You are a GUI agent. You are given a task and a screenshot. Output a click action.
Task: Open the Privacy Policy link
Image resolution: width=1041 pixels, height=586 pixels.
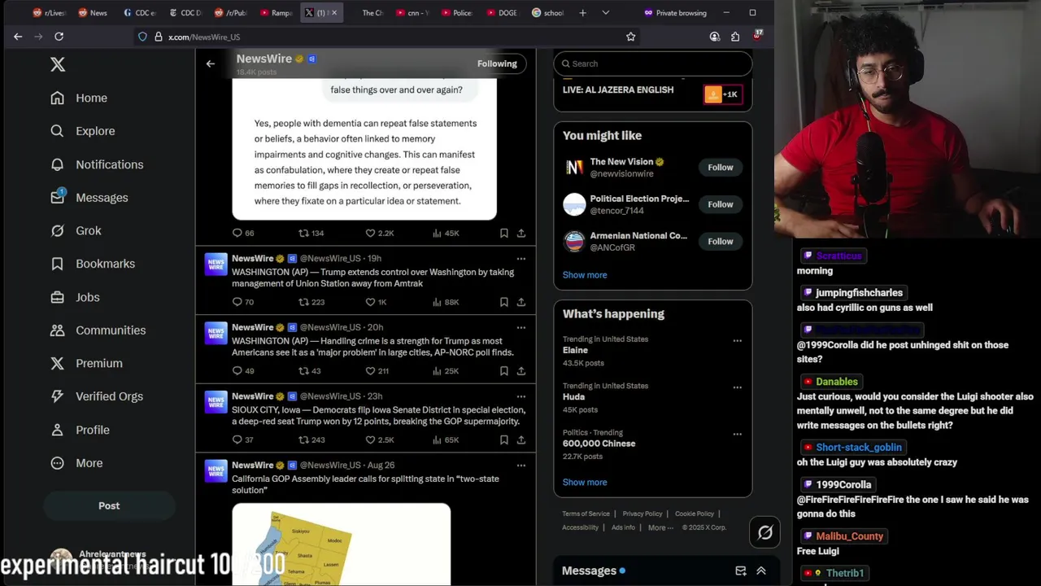click(x=642, y=514)
